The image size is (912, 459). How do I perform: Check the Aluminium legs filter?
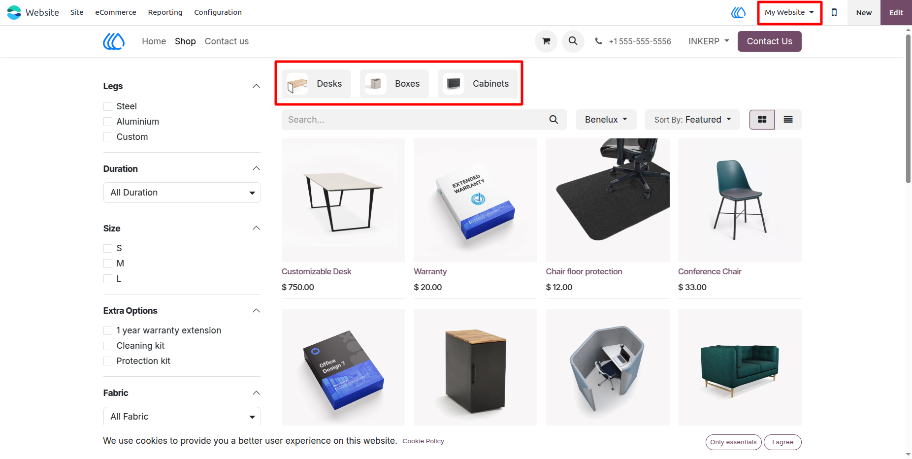tap(108, 122)
